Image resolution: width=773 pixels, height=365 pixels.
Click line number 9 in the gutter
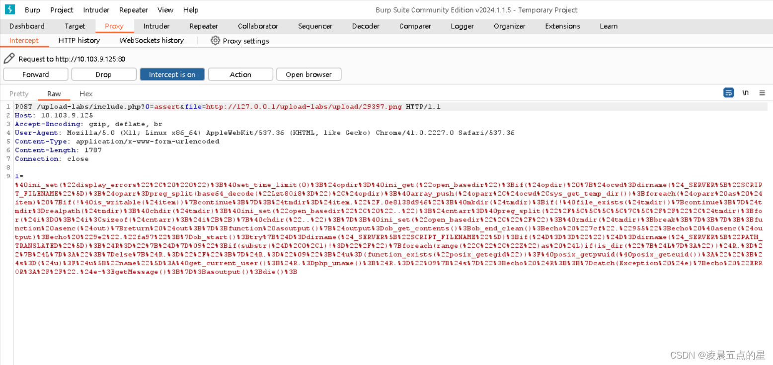8,176
